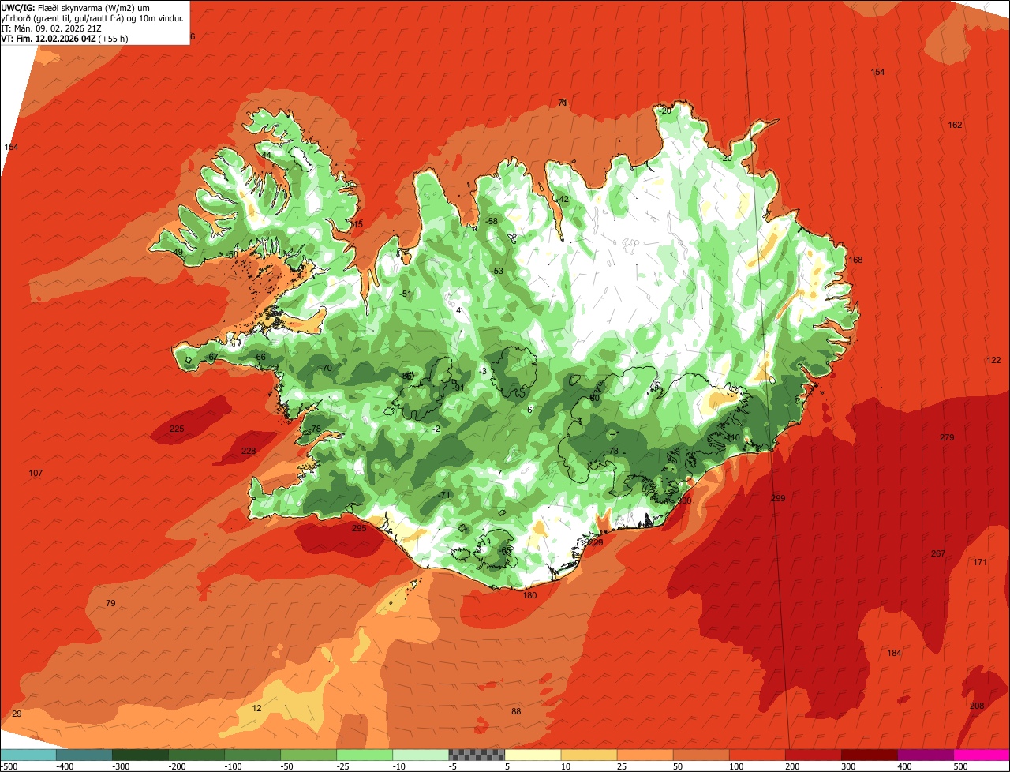The image size is (1010, 772).
Task: Click the value '208' at the bottom right
Action: (977, 706)
